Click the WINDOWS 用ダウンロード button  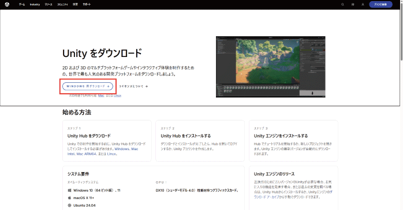[x=88, y=86]
